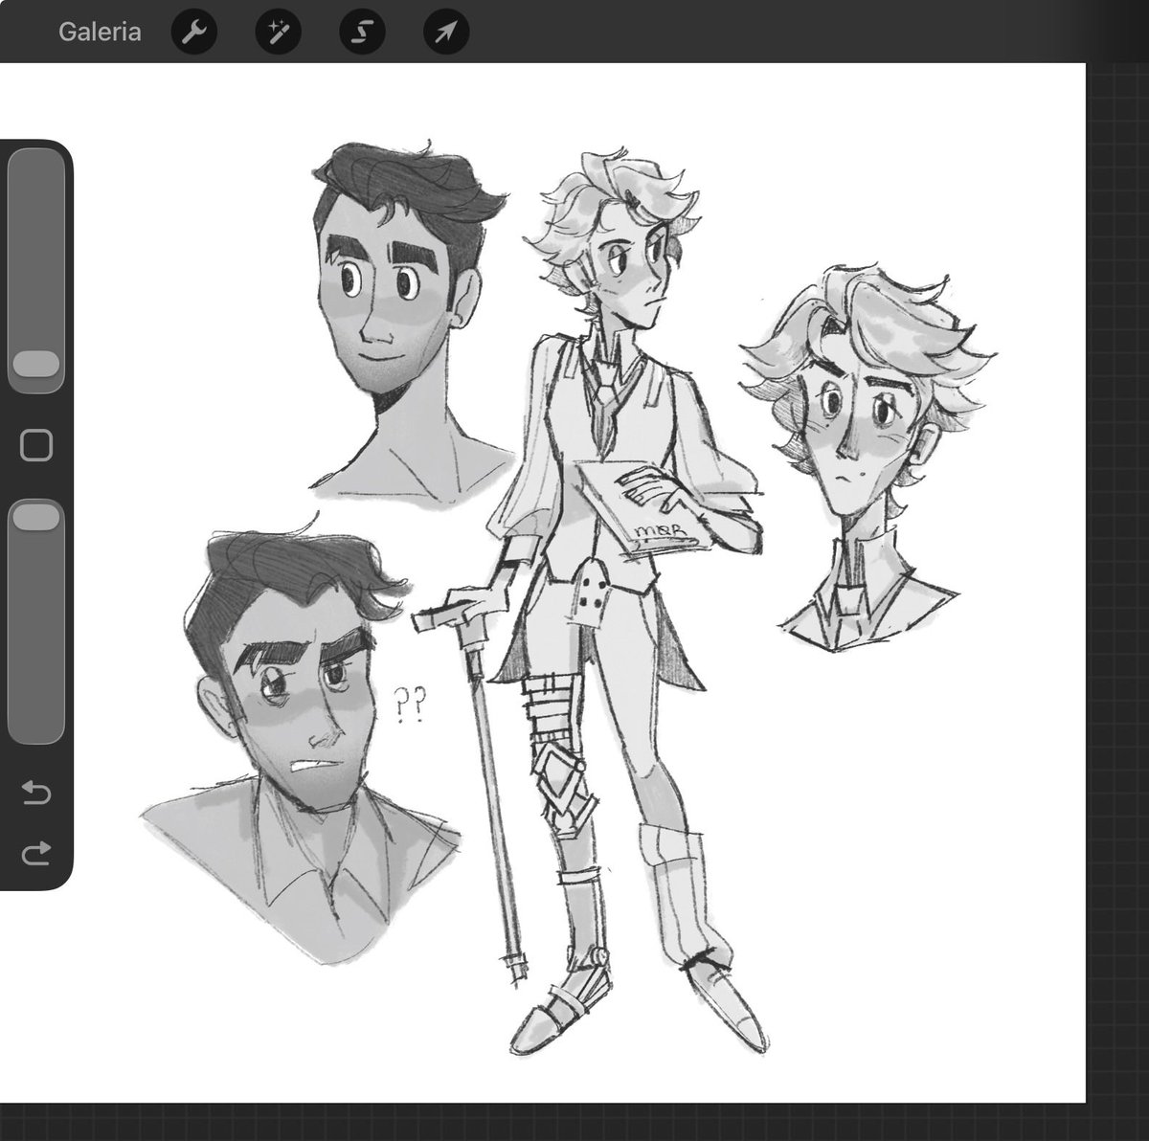Activate the Transform arrow tool

click(446, 33)
